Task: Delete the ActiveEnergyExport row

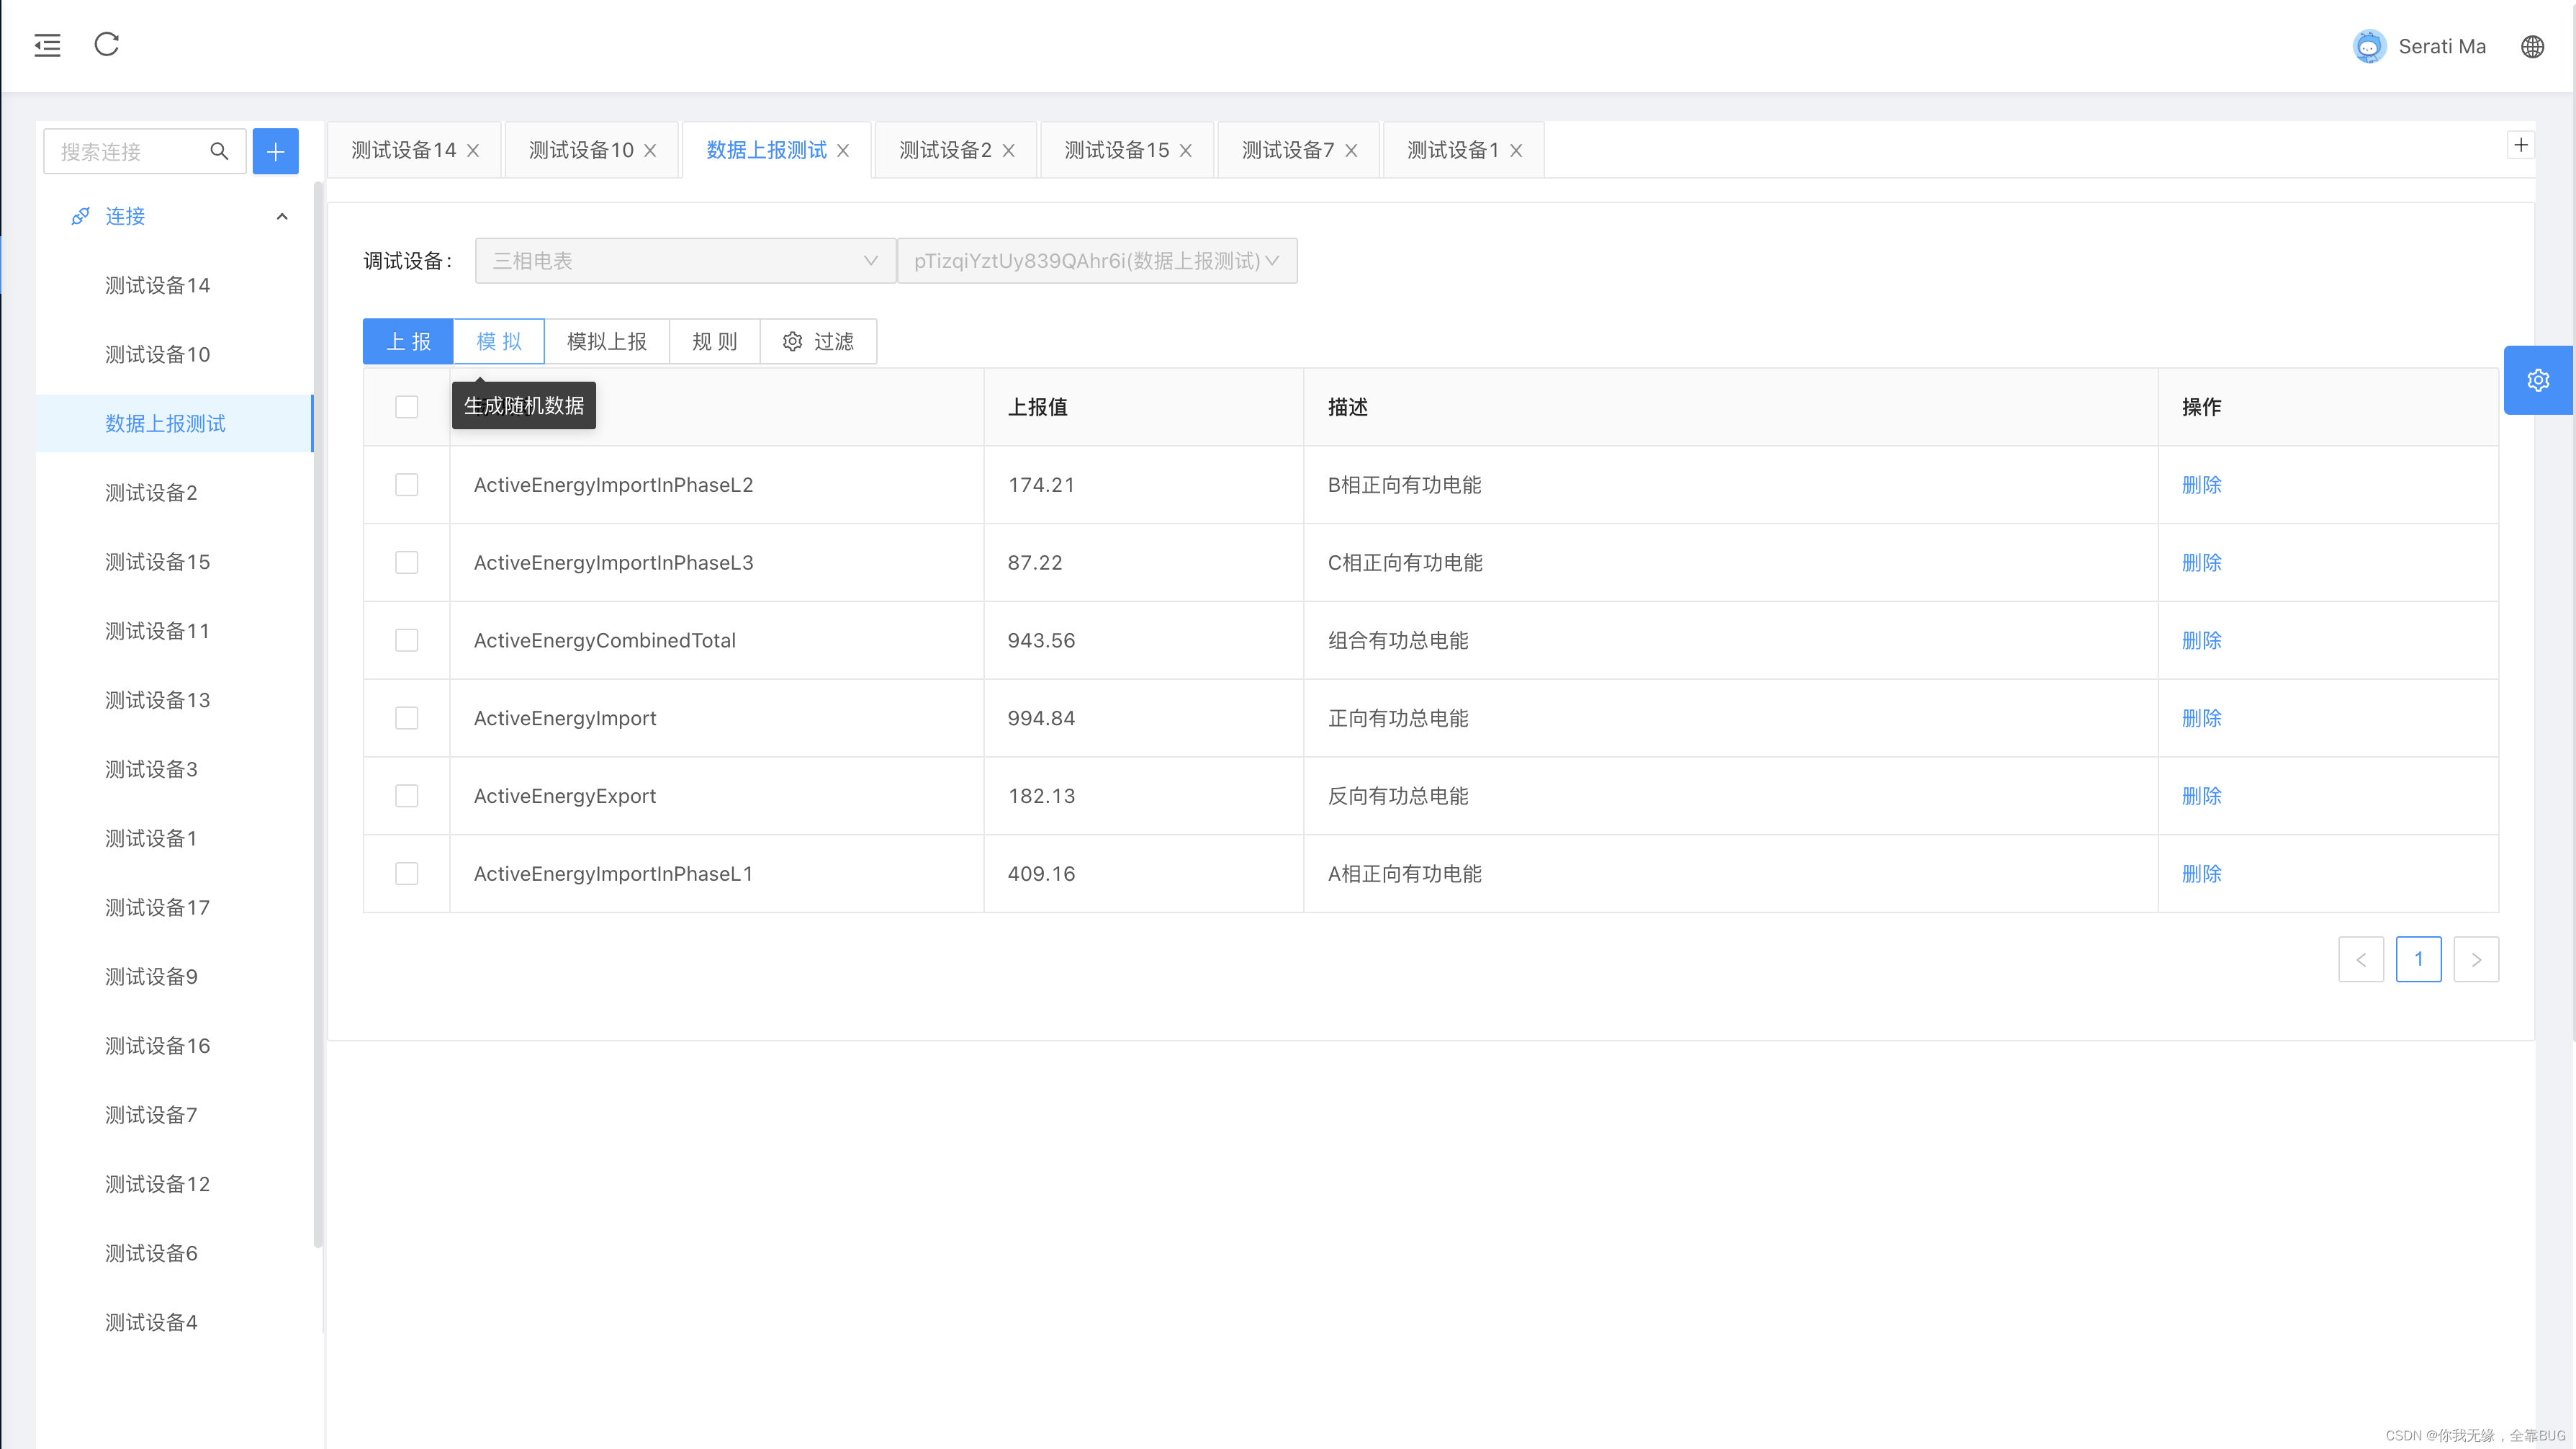Action: pyautogui.click(x=2201, y=796)
